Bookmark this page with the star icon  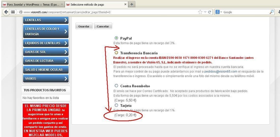coord(200,12)
